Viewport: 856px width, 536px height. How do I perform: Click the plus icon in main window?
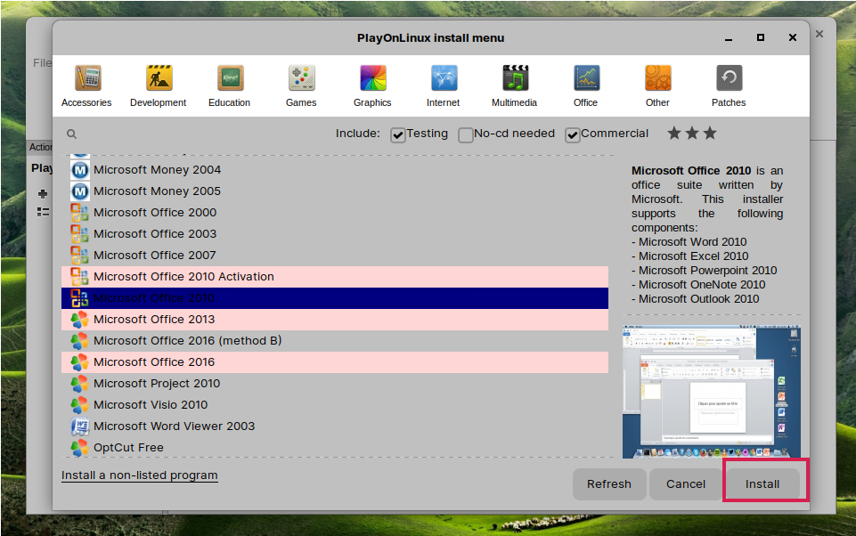point(43,194)
